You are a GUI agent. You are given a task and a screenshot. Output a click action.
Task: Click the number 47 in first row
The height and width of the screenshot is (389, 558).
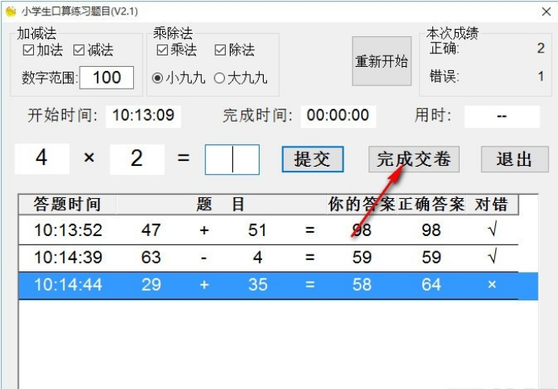pyautogui.click(x=151, y=230)
